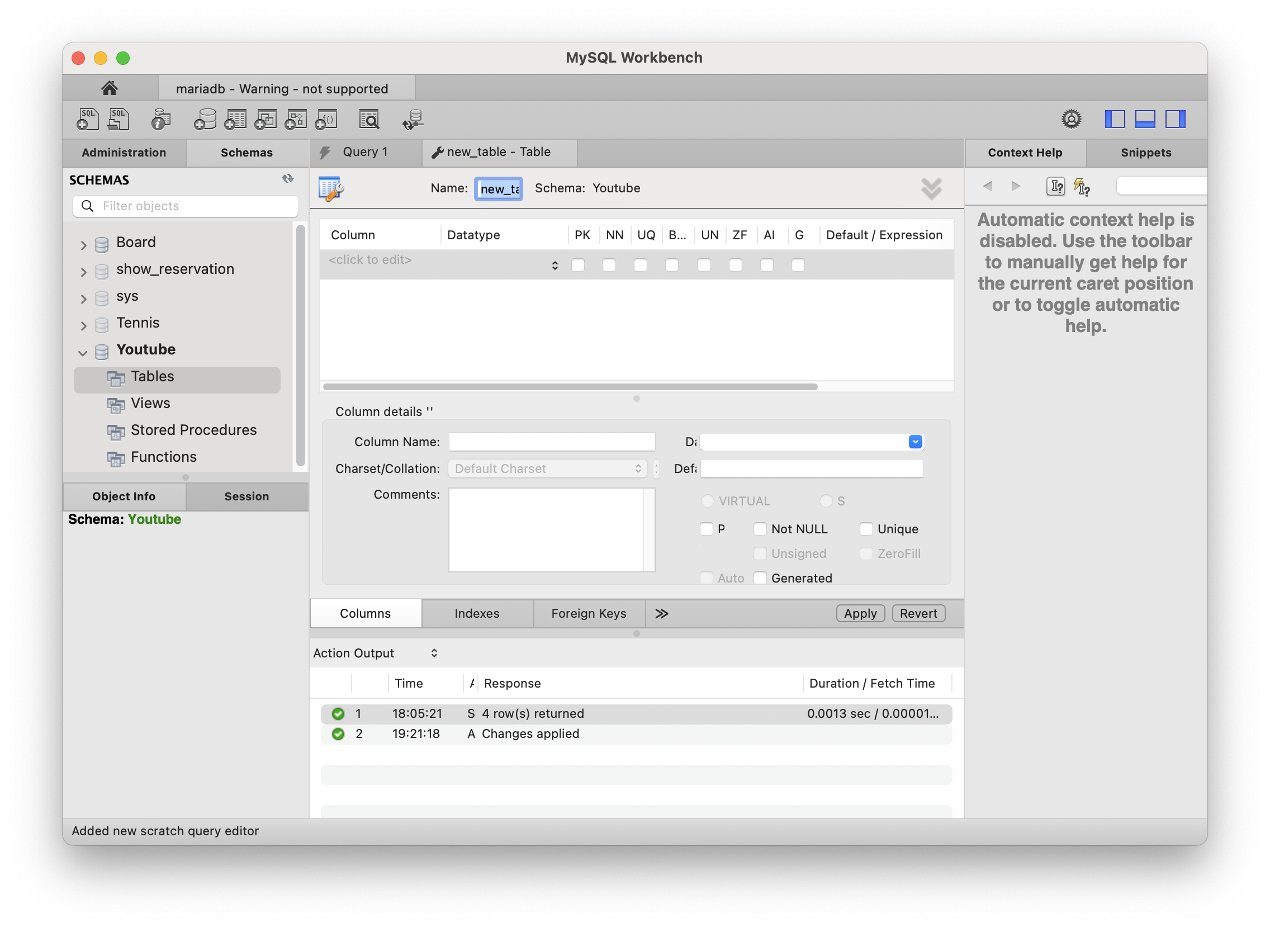Image resolution: width=1270 pixels, height=928 pixels.
Task: Toggle left sidebar panel icon
Action: tap(1116, 119)
